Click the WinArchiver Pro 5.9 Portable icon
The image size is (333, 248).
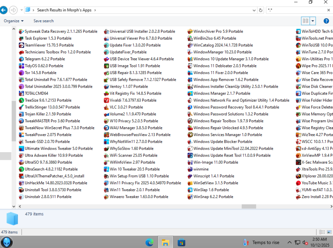click(x=190, y=31)
